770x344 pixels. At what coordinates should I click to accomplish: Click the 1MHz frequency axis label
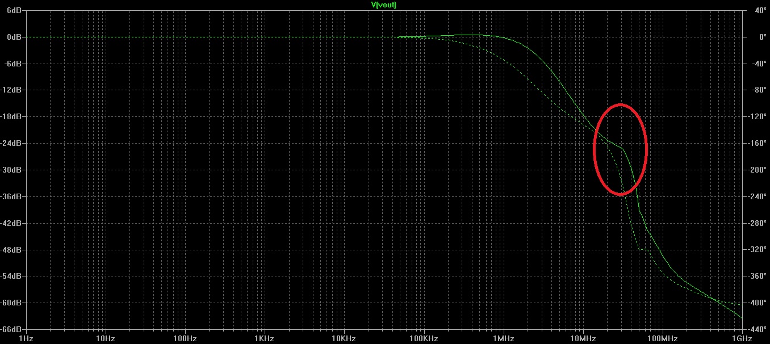click(x=503, y=338)
